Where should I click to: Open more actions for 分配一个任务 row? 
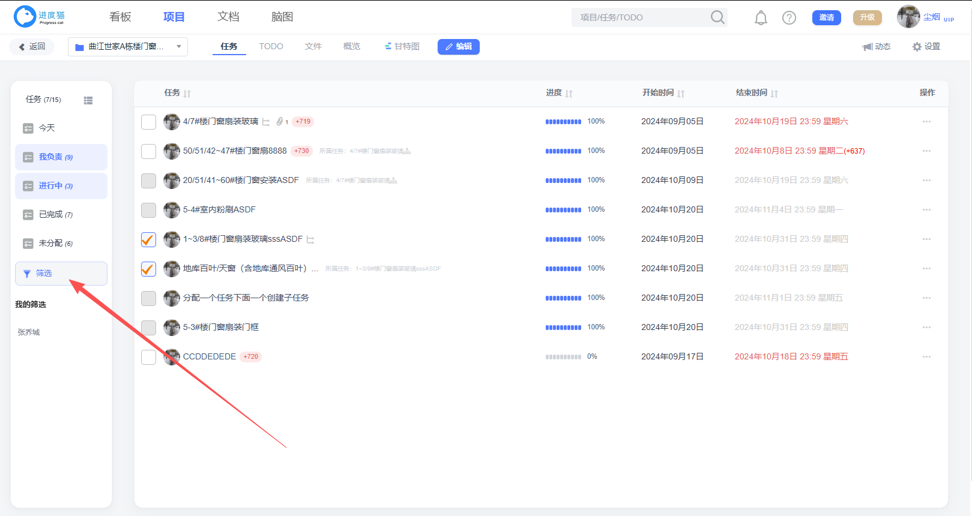(x=926, y=298)
